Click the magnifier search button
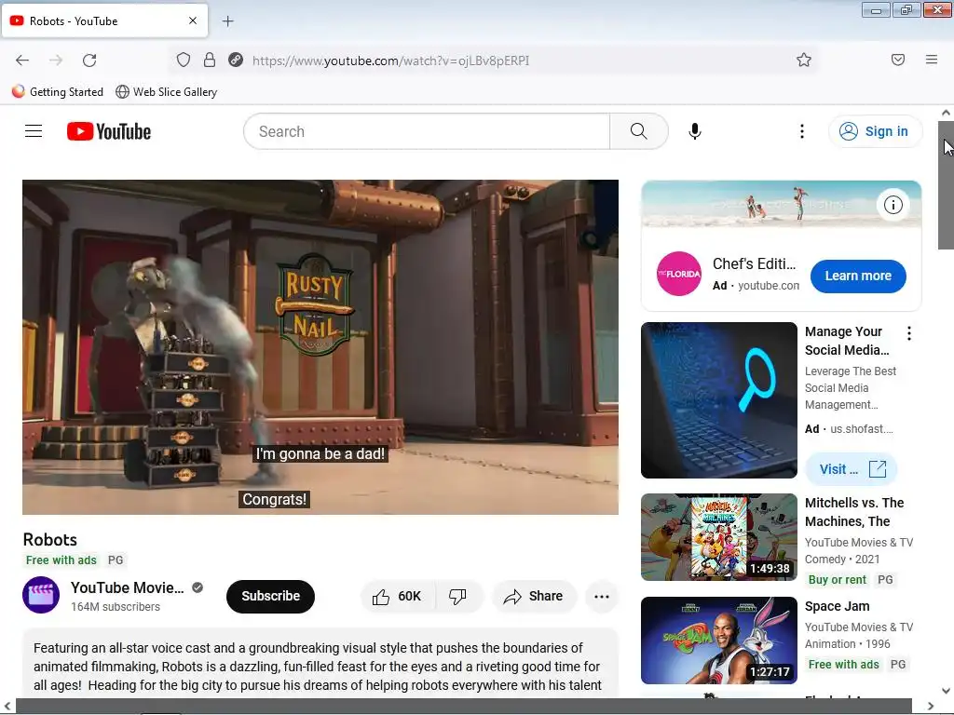954x715 pixels. coord(639,131)
